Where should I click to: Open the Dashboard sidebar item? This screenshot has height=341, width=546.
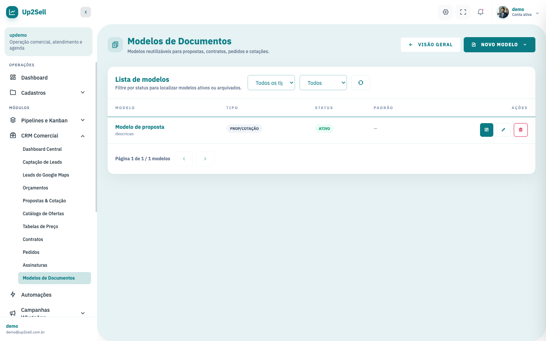tap(49, 78)
